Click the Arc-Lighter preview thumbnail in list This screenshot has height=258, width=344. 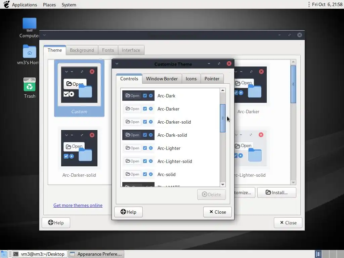coord(138,148)
